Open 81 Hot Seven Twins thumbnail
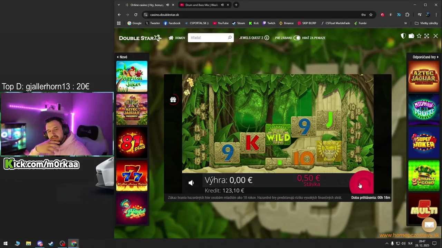 [x=132, y=176]
